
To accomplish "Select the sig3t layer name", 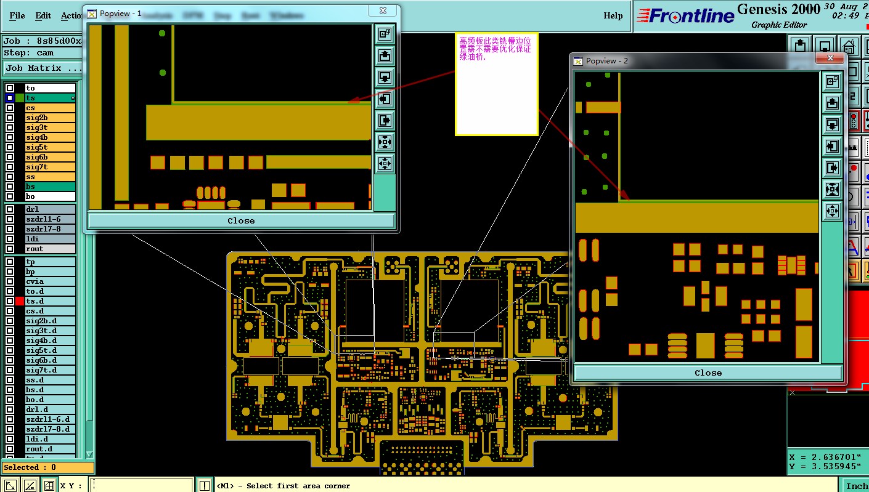I will [x=50, y=127].
